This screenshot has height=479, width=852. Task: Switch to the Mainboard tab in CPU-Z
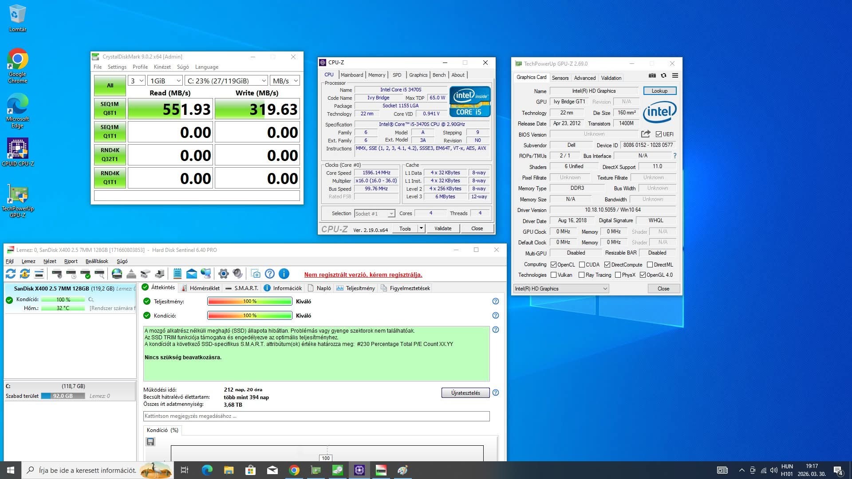coord(351,75)
